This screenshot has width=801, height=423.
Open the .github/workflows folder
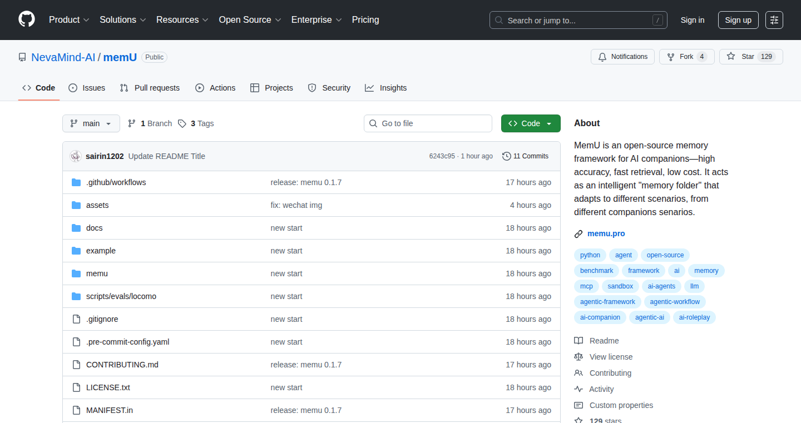[116, 182]
